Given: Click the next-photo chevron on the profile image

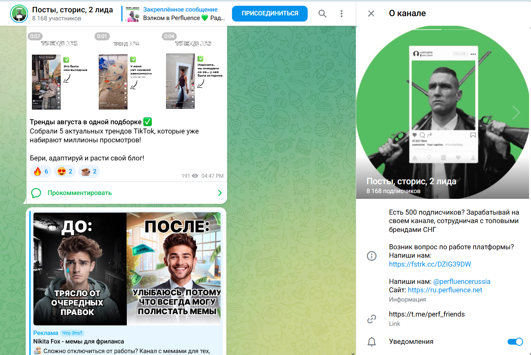Looking at the screenshot, I should [x=516, y=112].
